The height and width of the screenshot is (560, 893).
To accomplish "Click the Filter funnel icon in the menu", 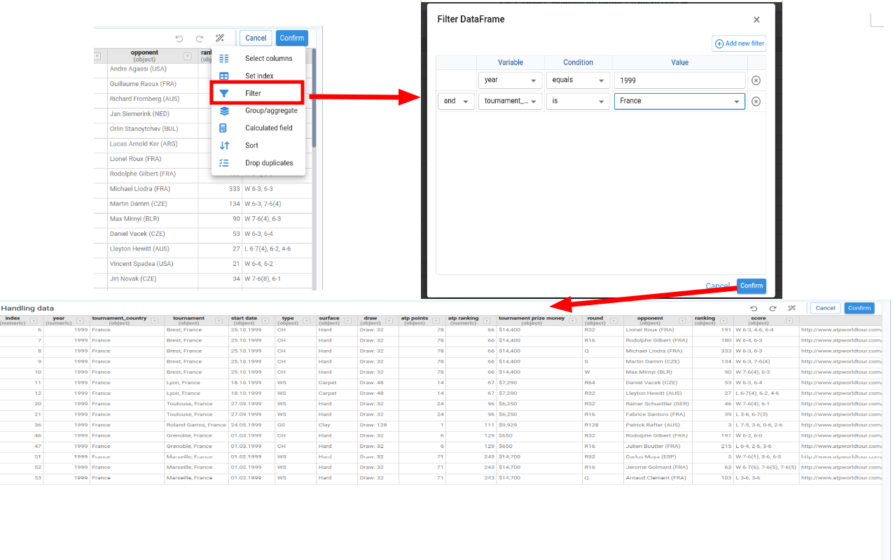I will coord(224,93).
